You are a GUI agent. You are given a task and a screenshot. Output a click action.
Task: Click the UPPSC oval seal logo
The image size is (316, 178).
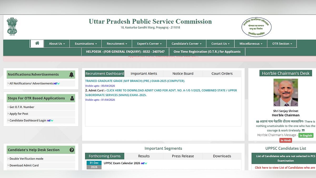click(x=256, y=27)
